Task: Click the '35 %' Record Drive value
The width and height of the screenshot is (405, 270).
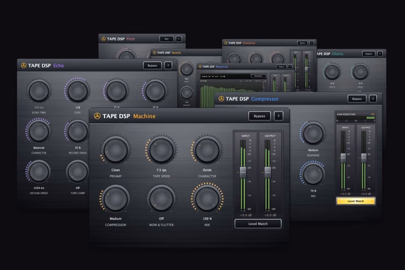Action: click(78, 148)
